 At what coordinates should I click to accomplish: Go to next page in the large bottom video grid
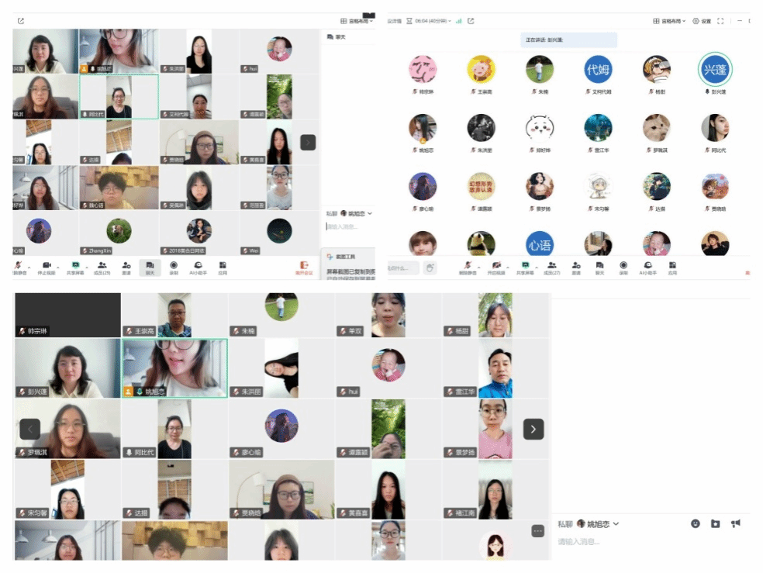tap(533, 429)
